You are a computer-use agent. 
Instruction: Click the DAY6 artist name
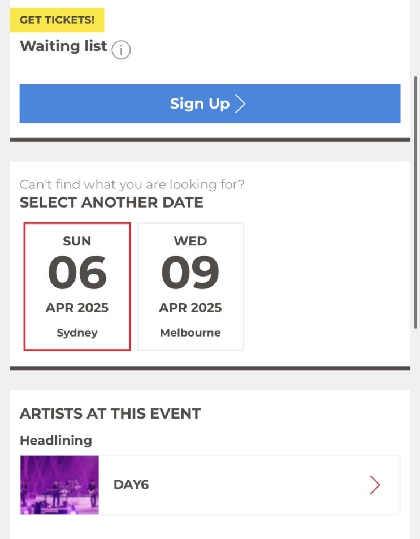tap(131, 485)
